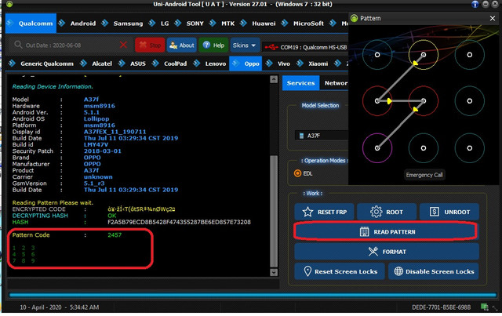Click the red-ringed center pattern dot
Screen dimensions: 502x316
point(424,101)
